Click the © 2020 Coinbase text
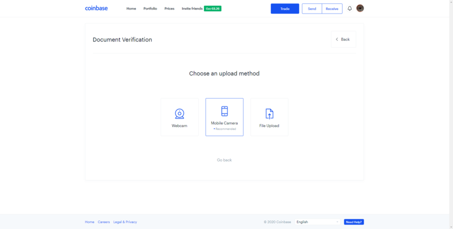 [x=277, y=222]
